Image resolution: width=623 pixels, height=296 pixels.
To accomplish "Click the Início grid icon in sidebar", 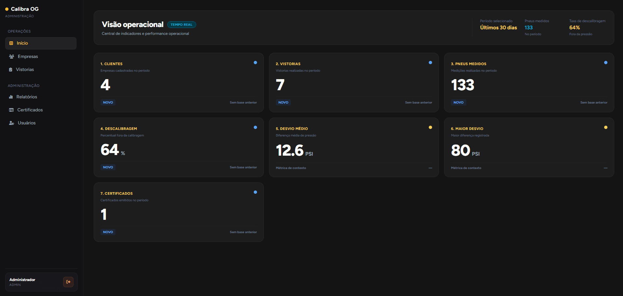I will click(11, 43).
